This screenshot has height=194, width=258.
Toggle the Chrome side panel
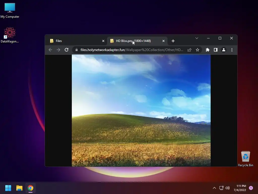pos(216,50)
